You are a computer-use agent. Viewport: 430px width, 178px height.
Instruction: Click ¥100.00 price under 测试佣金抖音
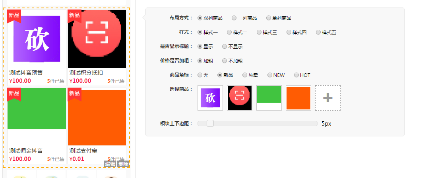[20, 159]
